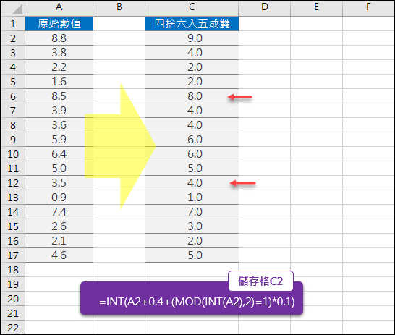
Task: Click cell A11 with value 5.0
Action: pos(59,169)
